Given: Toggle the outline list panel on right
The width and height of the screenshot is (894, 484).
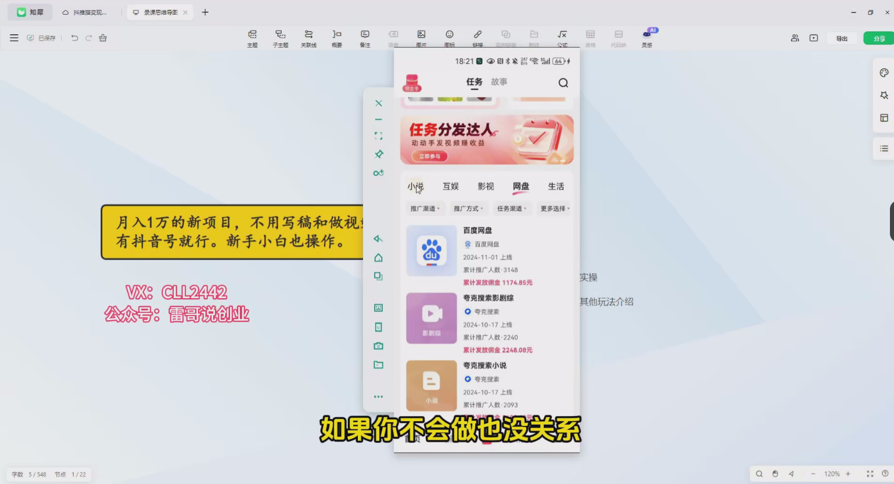Looking at the screenshot, I should pos(884,149).
